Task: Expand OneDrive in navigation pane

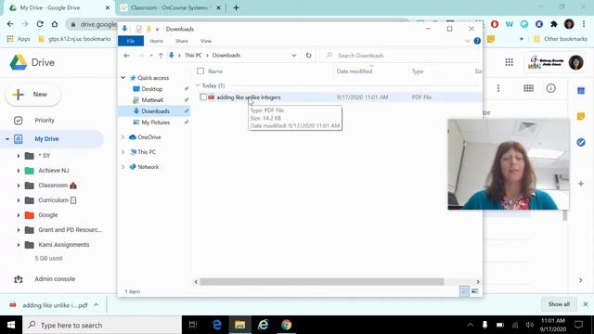Action: click(x=123, y=137)
